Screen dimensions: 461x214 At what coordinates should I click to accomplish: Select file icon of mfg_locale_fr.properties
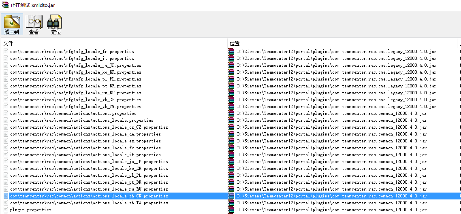[6, 51]
